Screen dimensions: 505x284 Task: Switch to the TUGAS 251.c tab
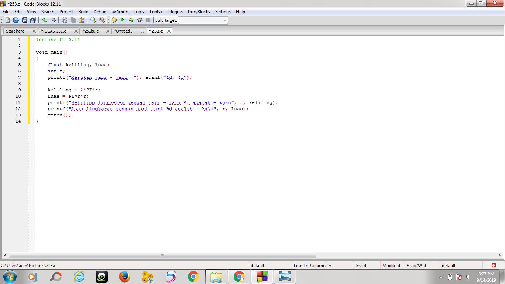click(x=54, y=31)
